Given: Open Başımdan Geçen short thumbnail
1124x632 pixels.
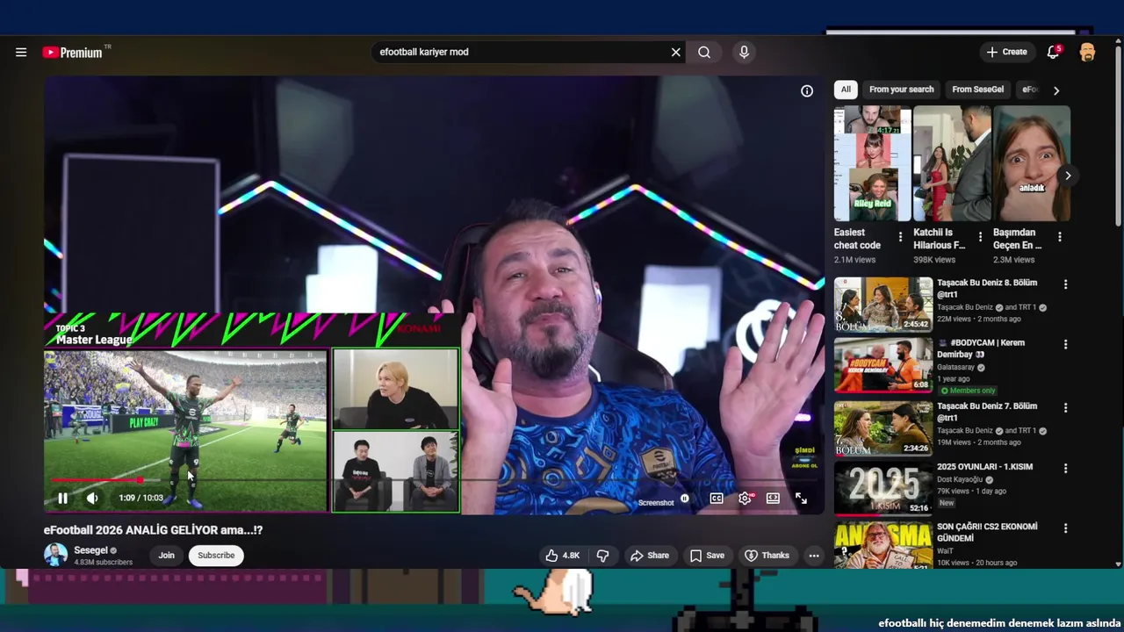Looking at the screenshot, I should pyautogui.click(x=1032, y=163).
